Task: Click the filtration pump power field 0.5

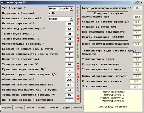Action: point(69,85)
